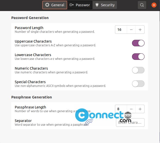The height and width of the screenshot is (143, 160).
Task: Click the shield icon on Security tab
Action: point(97,5)
